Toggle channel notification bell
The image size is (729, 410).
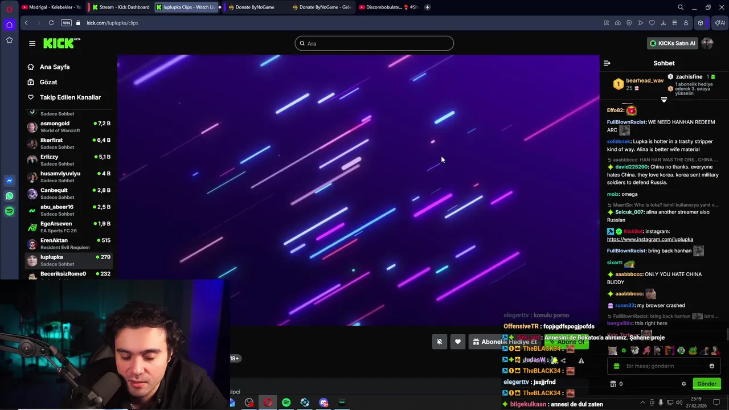pyautogui.click(x=439, y=342)
